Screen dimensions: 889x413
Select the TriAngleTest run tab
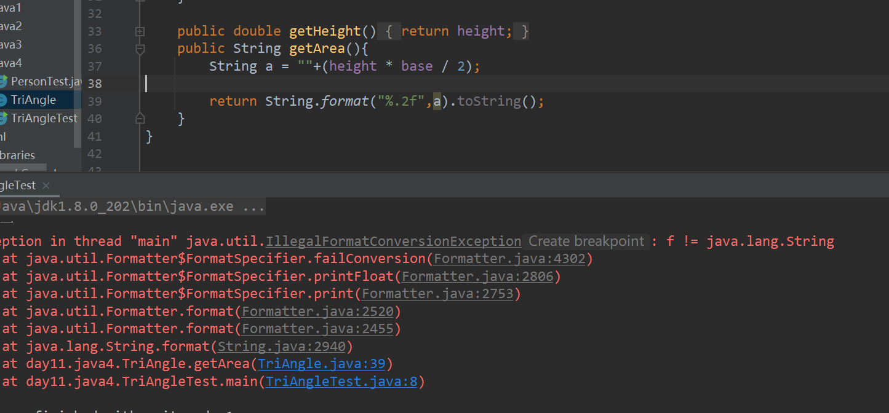(x=17, y=186)
